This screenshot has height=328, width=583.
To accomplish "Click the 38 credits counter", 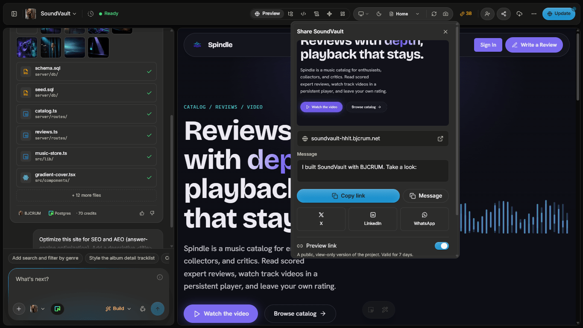I will click(x=466, y=14).
